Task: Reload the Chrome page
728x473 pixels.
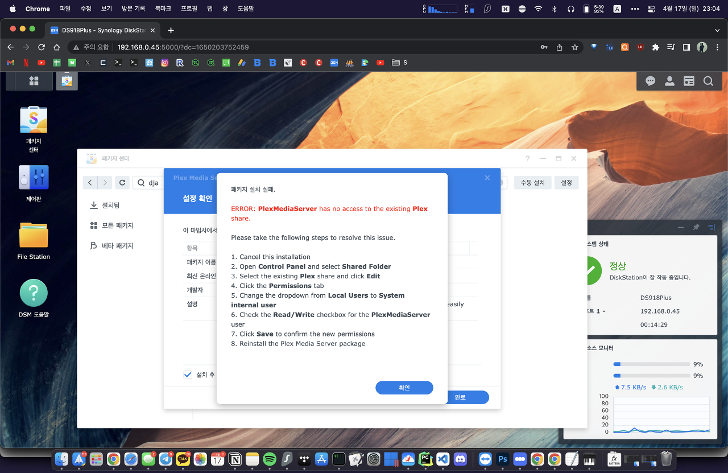Action: [x=42, y=47]
